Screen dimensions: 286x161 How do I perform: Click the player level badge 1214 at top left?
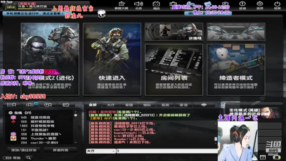tap(11, 7)
